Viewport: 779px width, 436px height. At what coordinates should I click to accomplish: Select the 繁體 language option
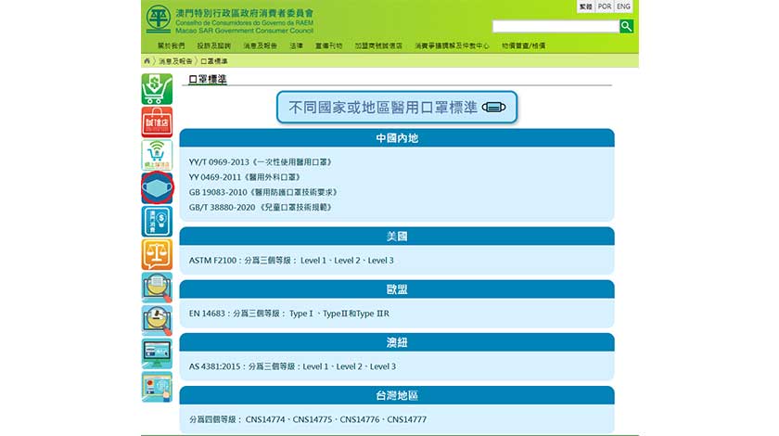[x=585, y=6]
